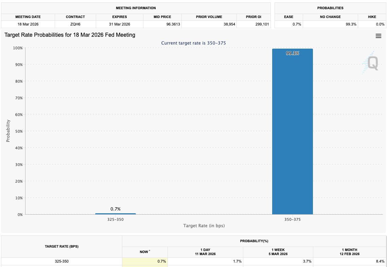387x267 pixels.
Task: Click the 99.3% bar for 350-375
Action: point(293,132)
